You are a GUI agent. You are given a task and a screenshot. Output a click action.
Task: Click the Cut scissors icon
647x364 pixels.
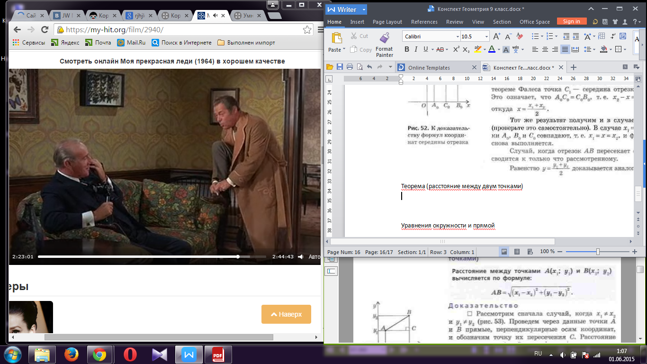click(x=354, y=36)
